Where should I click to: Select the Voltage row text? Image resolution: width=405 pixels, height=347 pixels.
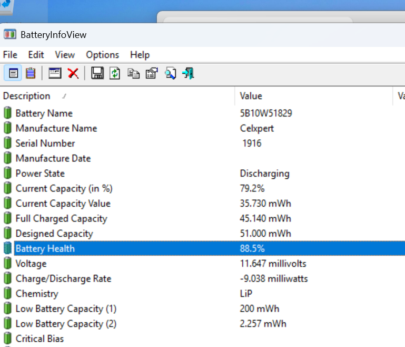(31, 264)
